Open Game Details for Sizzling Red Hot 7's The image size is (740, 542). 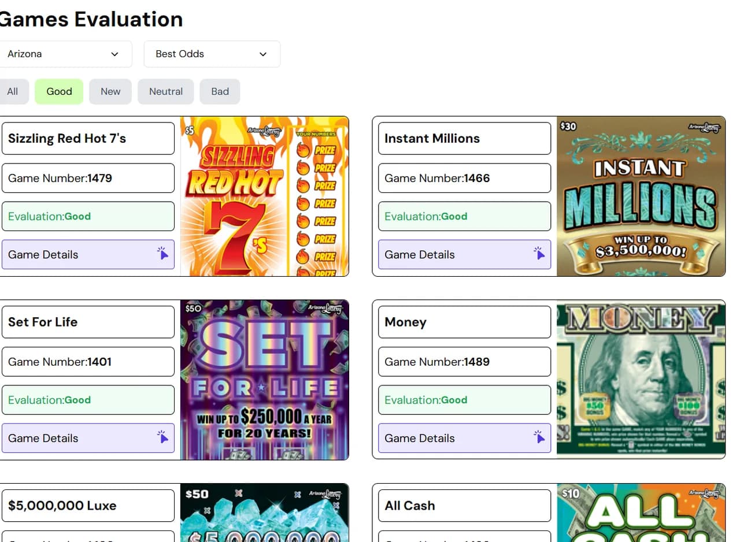pyautogui.click(x=88, y=254)
